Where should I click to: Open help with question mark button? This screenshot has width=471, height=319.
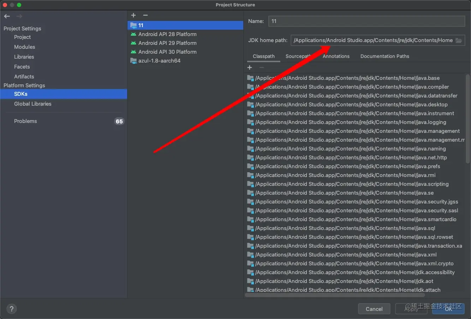(12, 309)
